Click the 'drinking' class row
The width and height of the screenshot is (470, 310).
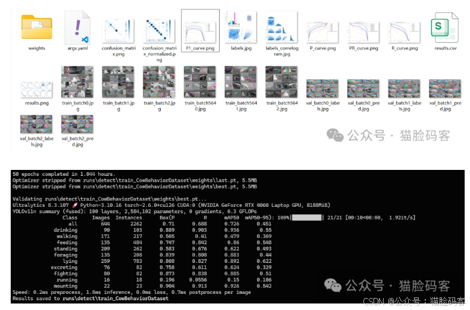click(x=163, y=230)
